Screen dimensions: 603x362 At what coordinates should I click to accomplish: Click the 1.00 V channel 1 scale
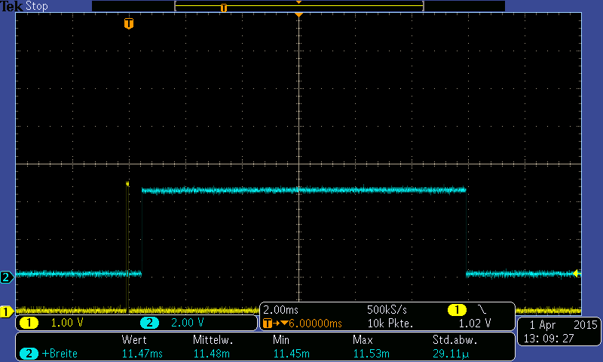click(67, 323)
